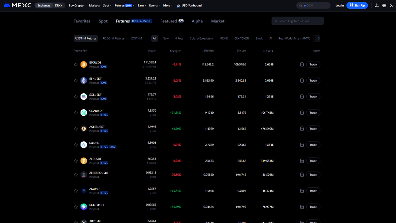Open the Earn dropdown in navigation
Image resolution: width=396 pixels, height=223 pixels.
tap(142, 6)
